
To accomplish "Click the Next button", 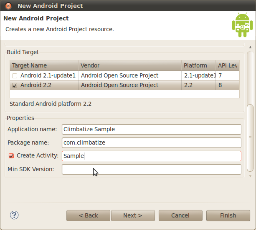I will pos(133,215).
